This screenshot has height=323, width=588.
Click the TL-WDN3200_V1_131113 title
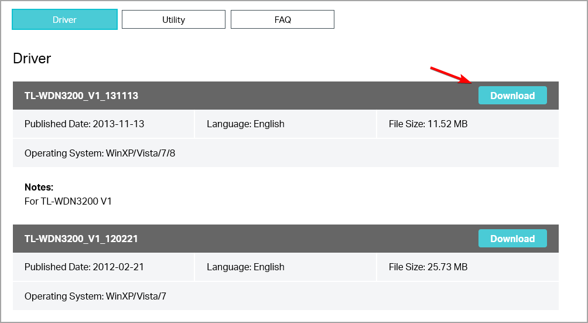(81, 96)
